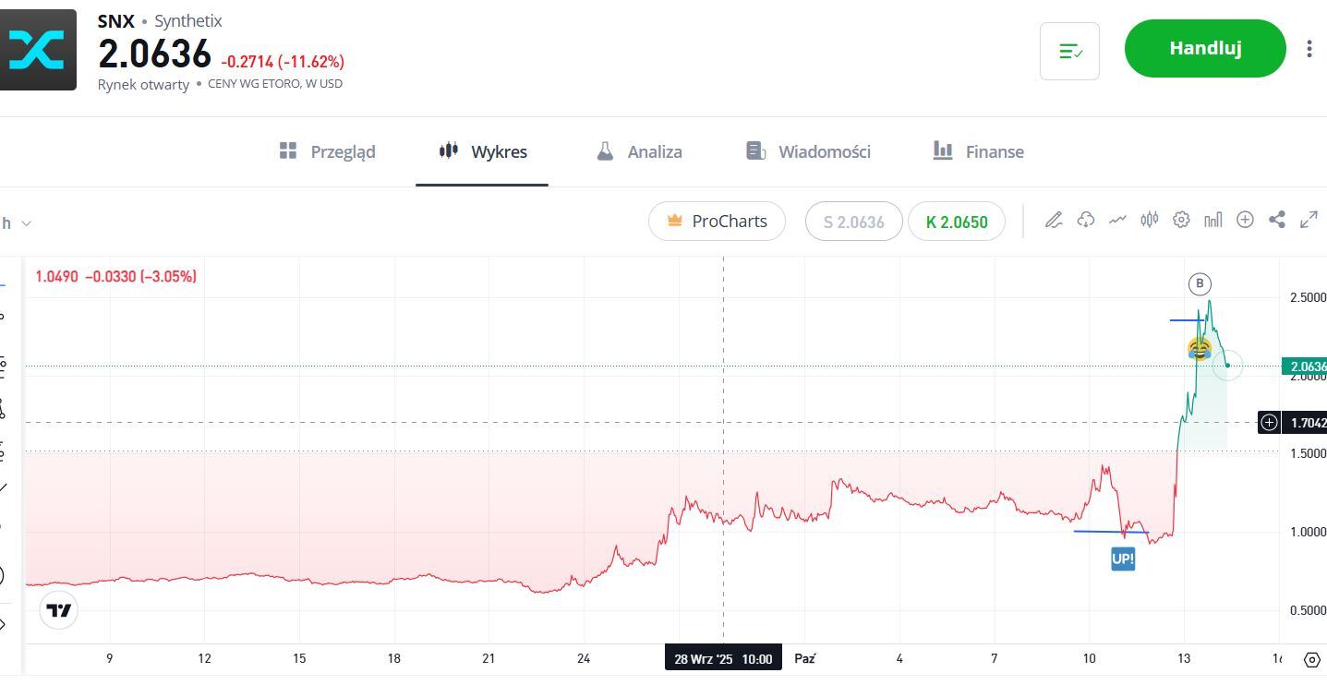Open the Analiza tab
1327x685 pixels.
(639, 151)
